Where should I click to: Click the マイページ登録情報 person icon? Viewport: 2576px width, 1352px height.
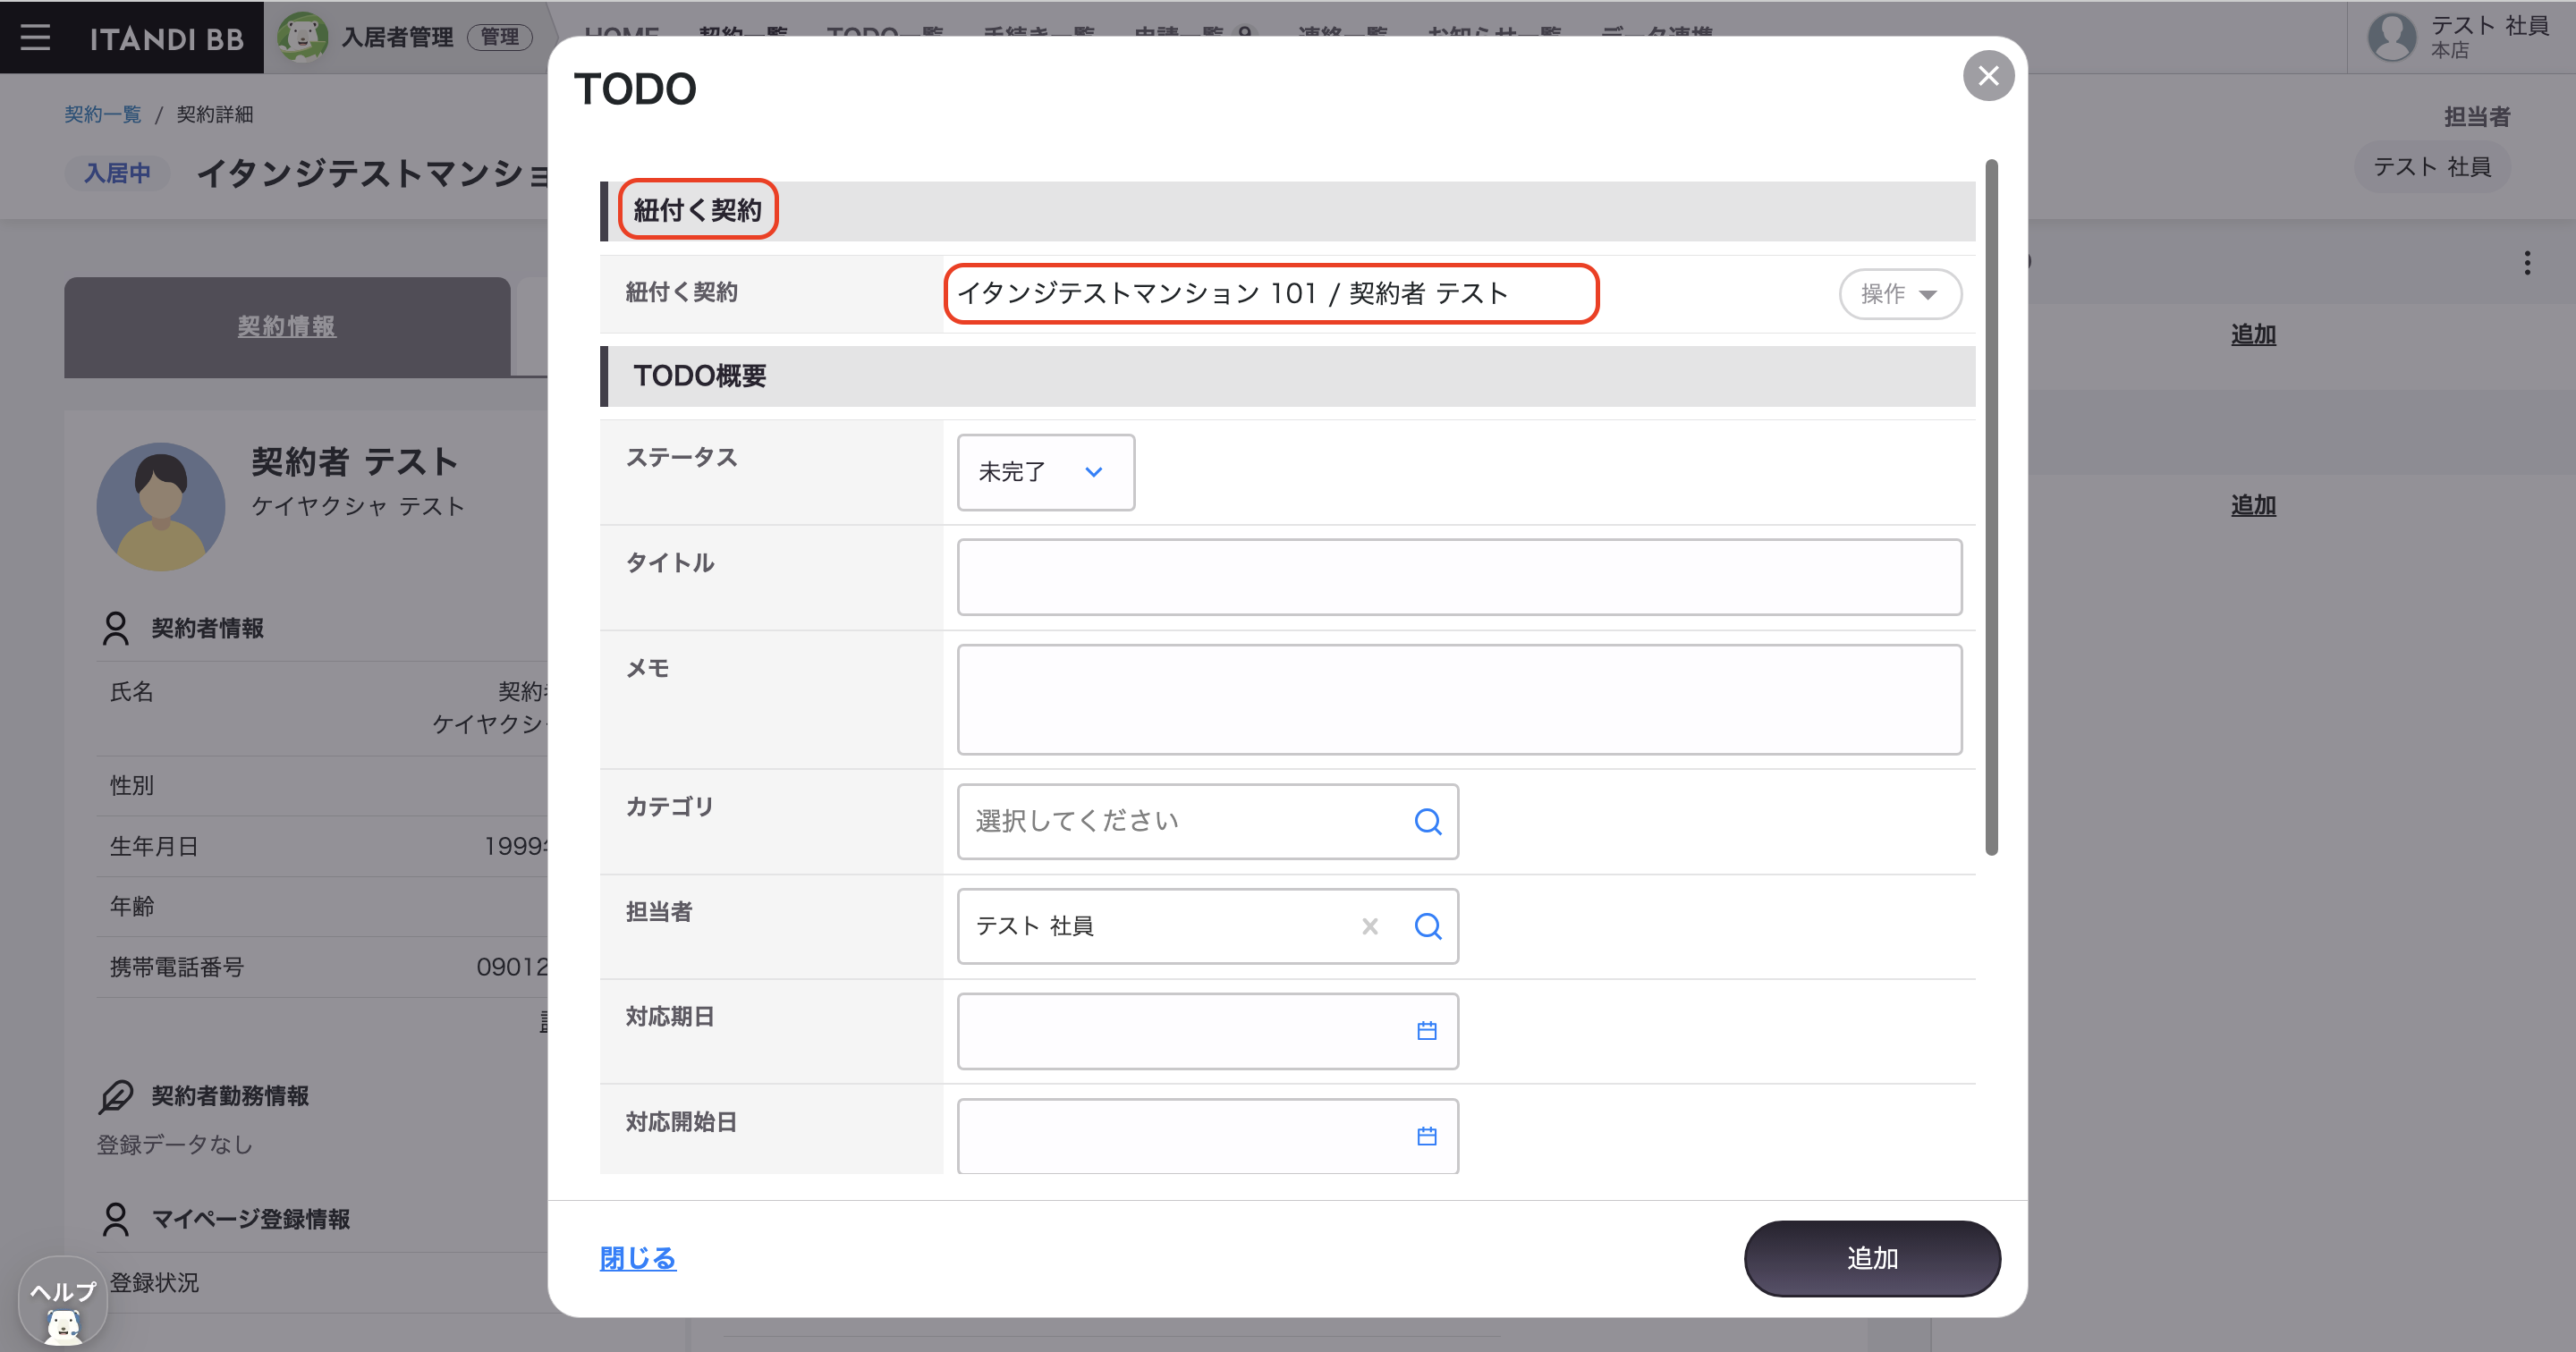click(x=116, y=1220)
